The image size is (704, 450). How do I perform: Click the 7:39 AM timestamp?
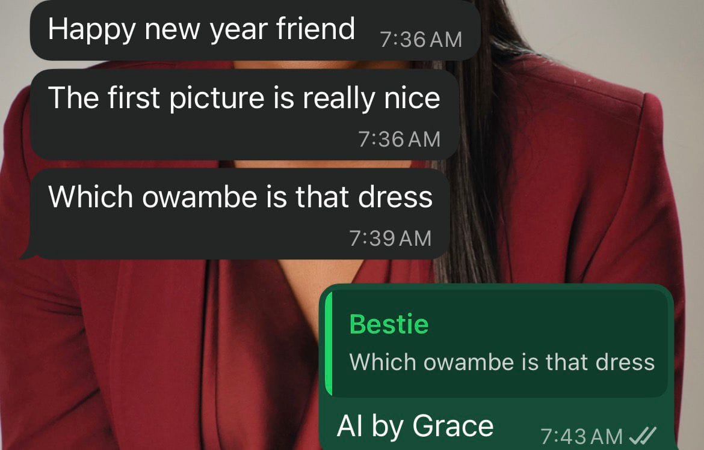pyautogui.click(x=390, y=238)
